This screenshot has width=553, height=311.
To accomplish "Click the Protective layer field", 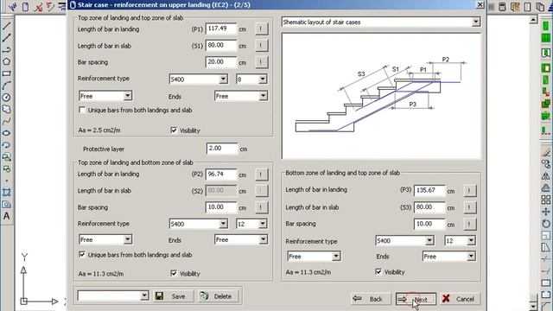I will (x=222, y=149).
